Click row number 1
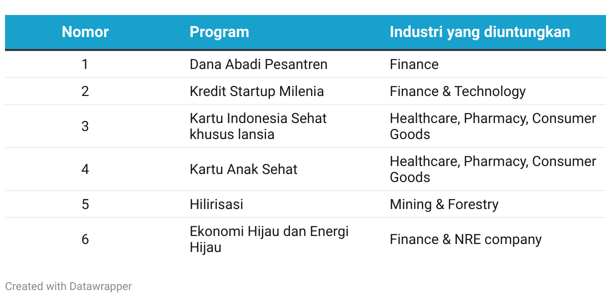Viewport: 611px width, 298px height. coord(85,64)
